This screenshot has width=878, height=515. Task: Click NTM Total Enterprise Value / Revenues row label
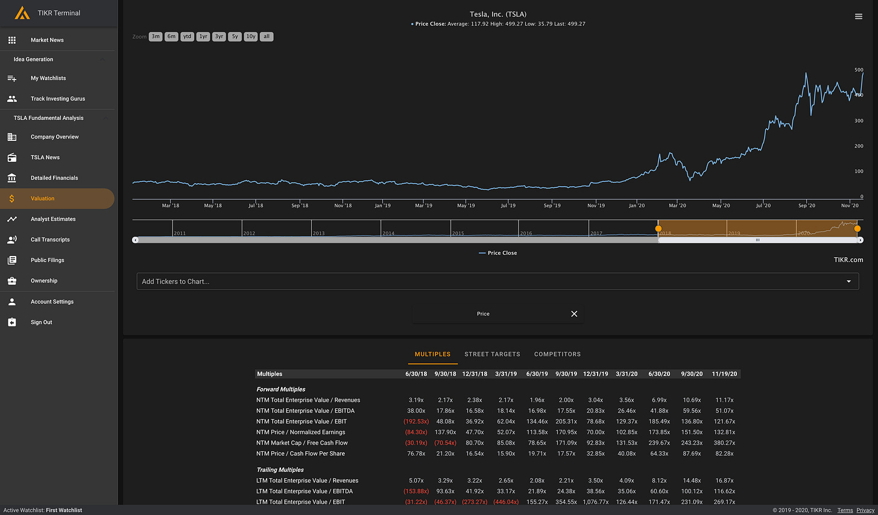point(308,400)
